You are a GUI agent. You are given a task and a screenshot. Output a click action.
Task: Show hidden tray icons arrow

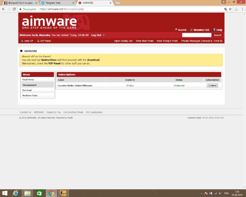[201, 193]
